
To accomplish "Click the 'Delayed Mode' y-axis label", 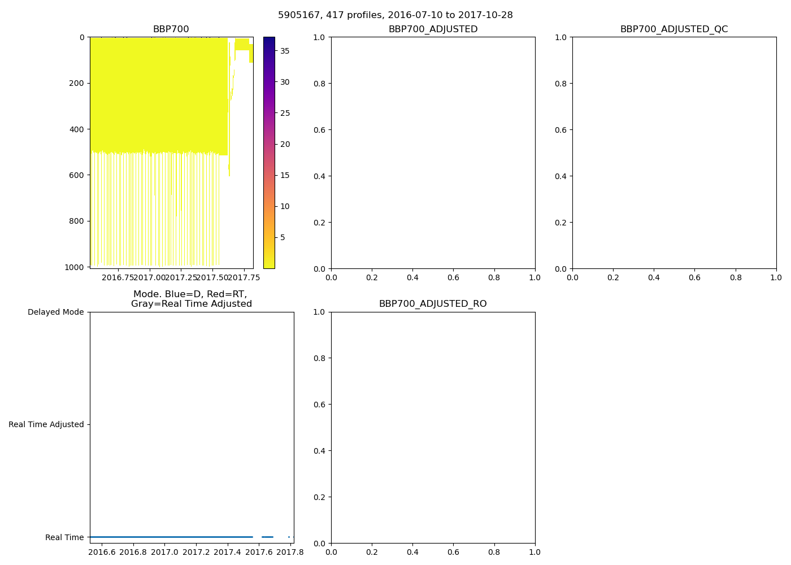I will coord(55,312).
